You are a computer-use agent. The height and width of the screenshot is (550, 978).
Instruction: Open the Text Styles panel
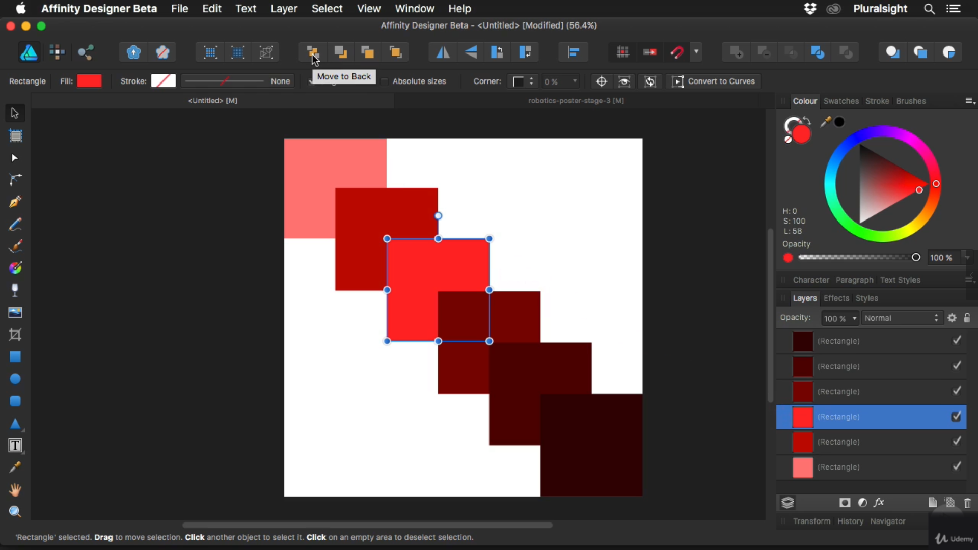(900, 280)
